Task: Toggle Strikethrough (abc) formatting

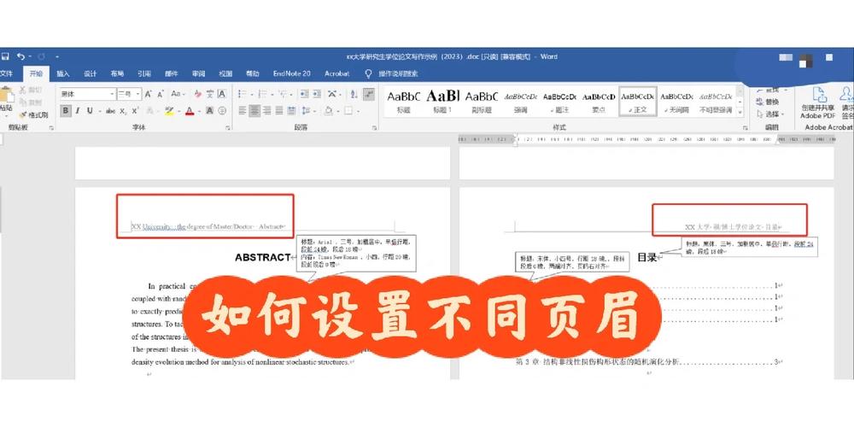Action: [110, 111]
